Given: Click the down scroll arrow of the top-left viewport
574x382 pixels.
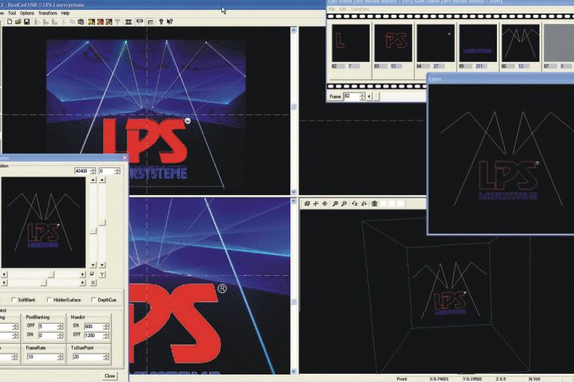Looking at the screenshot, I should 293,191.
